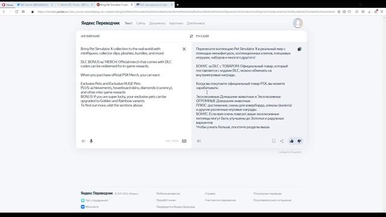Open Пользовательское соглашение footer link
This screenshot has width=386, height=217.
click(x=272, y=200)
